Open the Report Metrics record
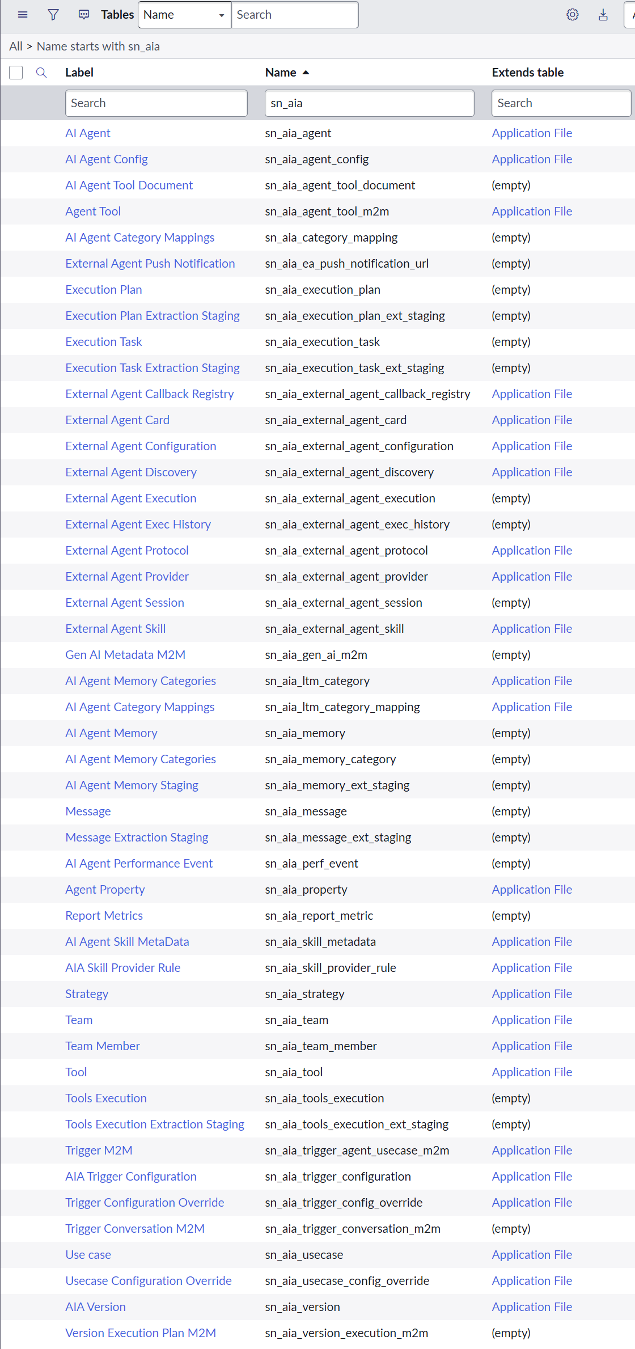The height and width of the screenshot is (1349, 635). (x=104, y=916)
